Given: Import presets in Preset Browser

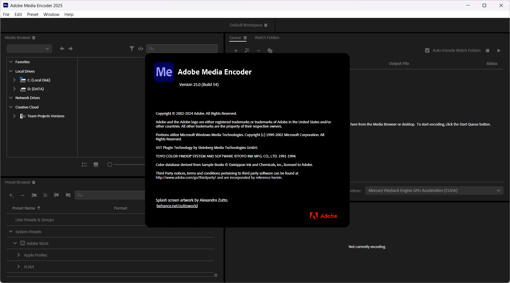Looking at the screenshot, I should coord(56,195).
